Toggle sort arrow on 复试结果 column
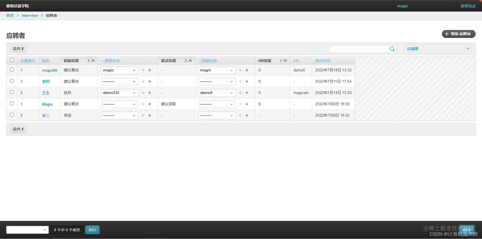Viewport: 482px width, 239px height. [190, 61]
